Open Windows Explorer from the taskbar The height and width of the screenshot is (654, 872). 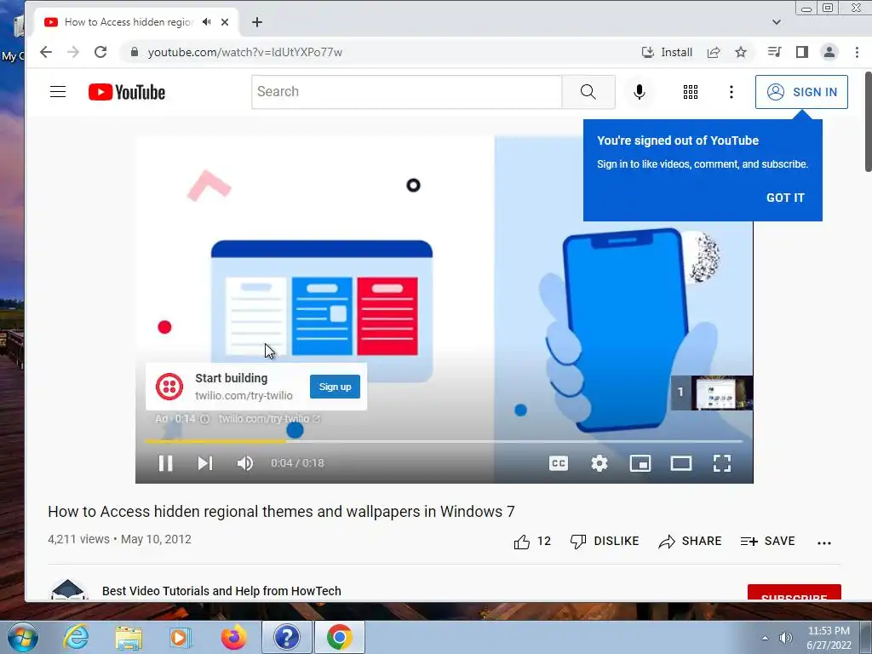tap(129, 637)
